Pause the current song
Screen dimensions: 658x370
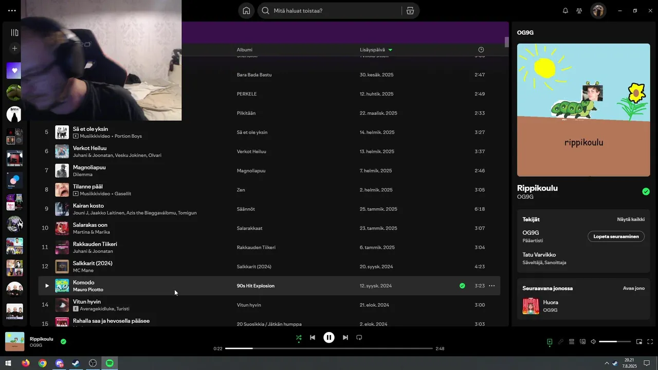pyautogui.click(x=329, y=338)
